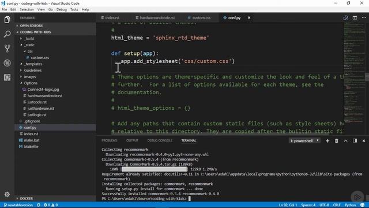Open the Selection menu
Image resolution: width=369 pixels, height=208 pixels.
27,9
